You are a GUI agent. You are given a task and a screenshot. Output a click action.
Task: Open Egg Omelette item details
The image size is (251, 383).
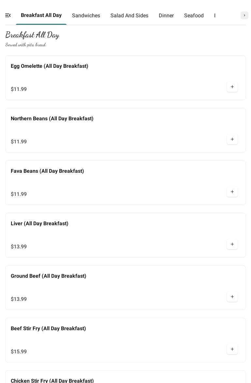click(x=50, y=66)
